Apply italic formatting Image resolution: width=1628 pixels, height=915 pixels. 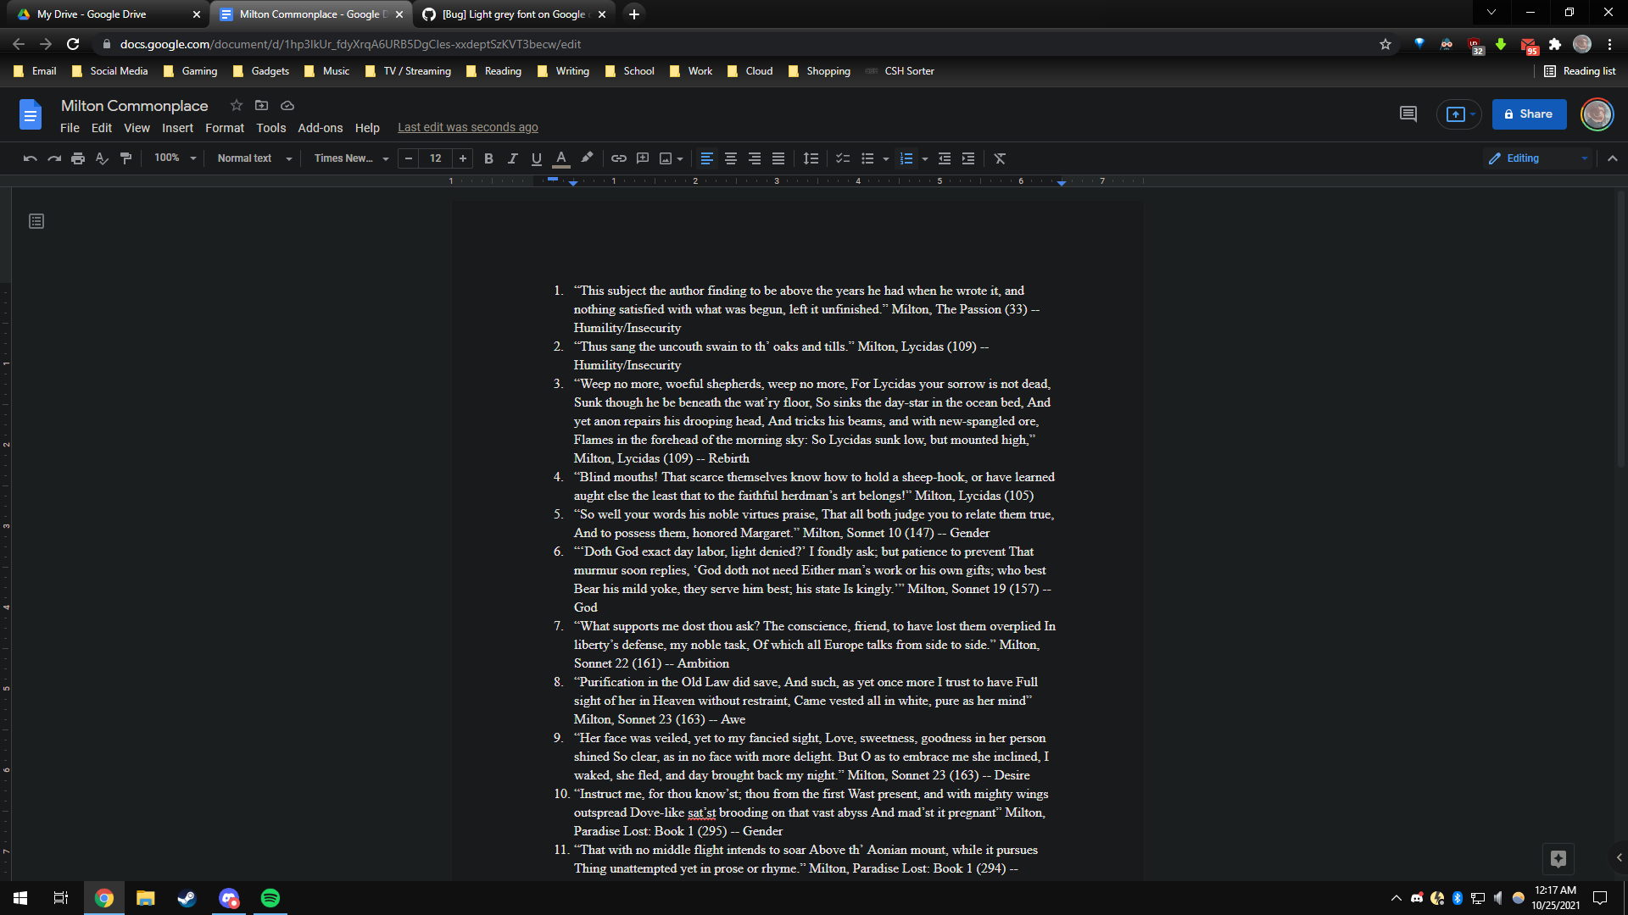512,158
